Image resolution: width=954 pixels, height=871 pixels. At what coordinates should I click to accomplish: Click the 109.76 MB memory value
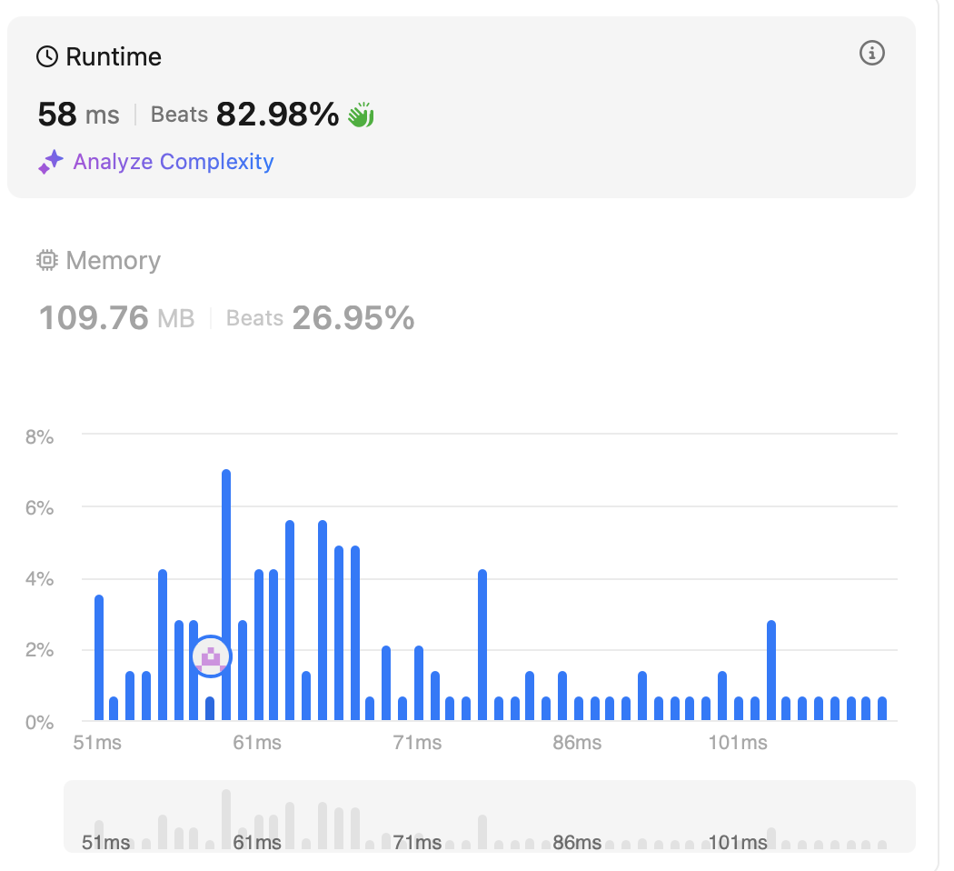coord(116,318)
